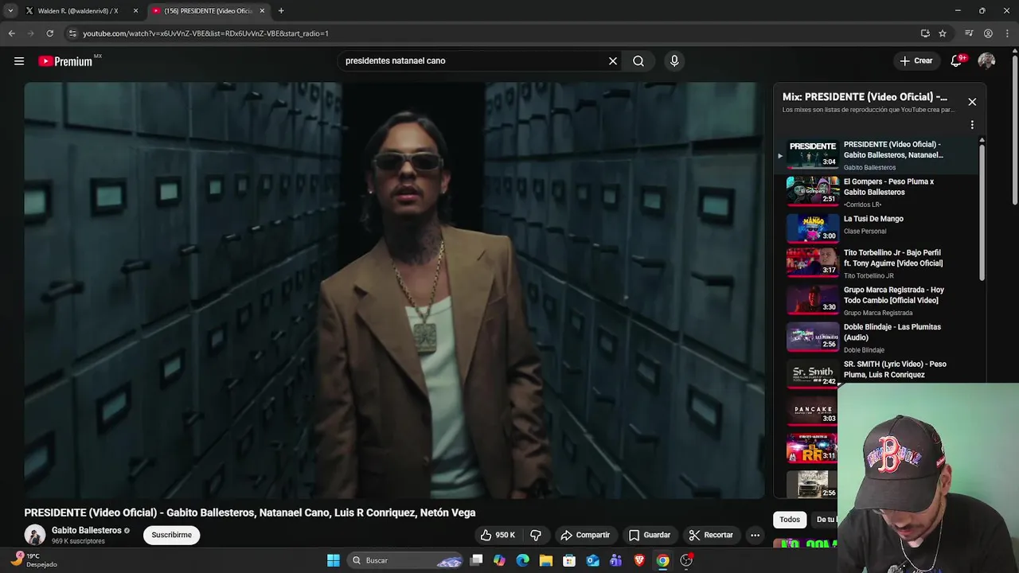
Task: Click the Recortar clip button
Action: [711, 535]
